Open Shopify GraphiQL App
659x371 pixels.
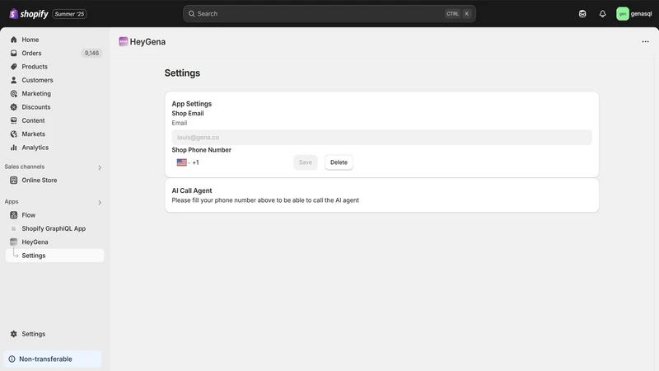pyautogui.click(x=54, y=228)
